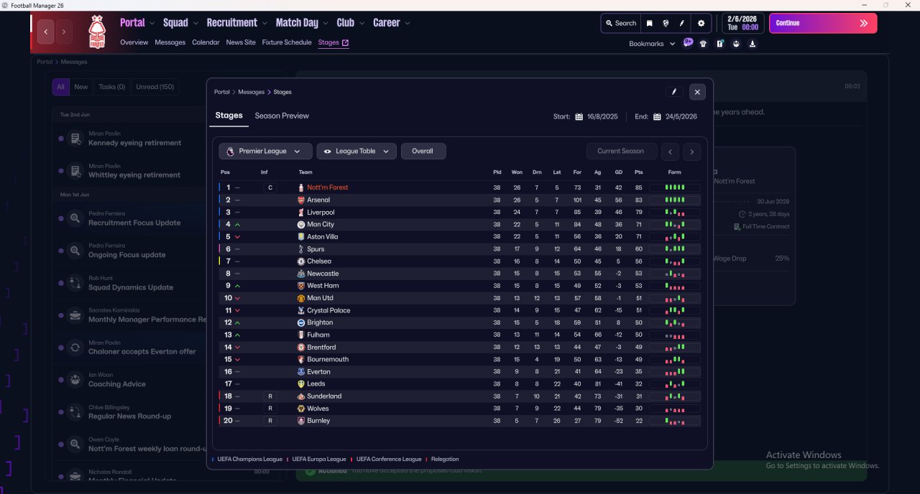Filter messages by New

(x=81, y=87)
